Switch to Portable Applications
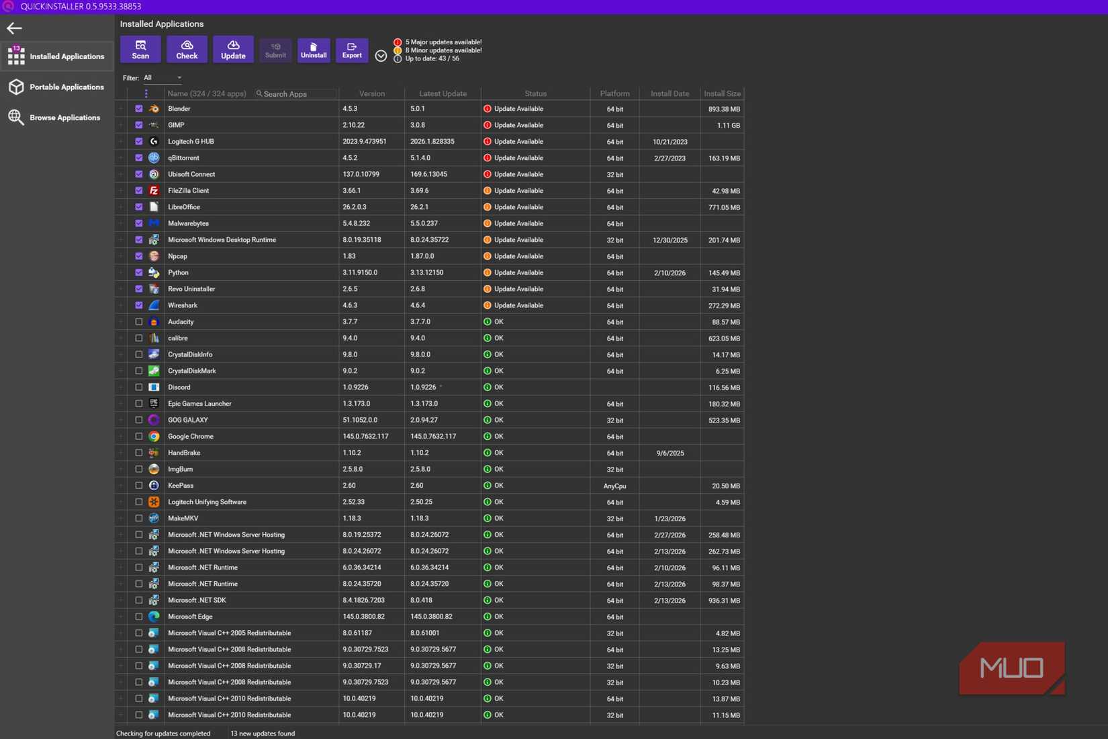 (x=57, y=87)
